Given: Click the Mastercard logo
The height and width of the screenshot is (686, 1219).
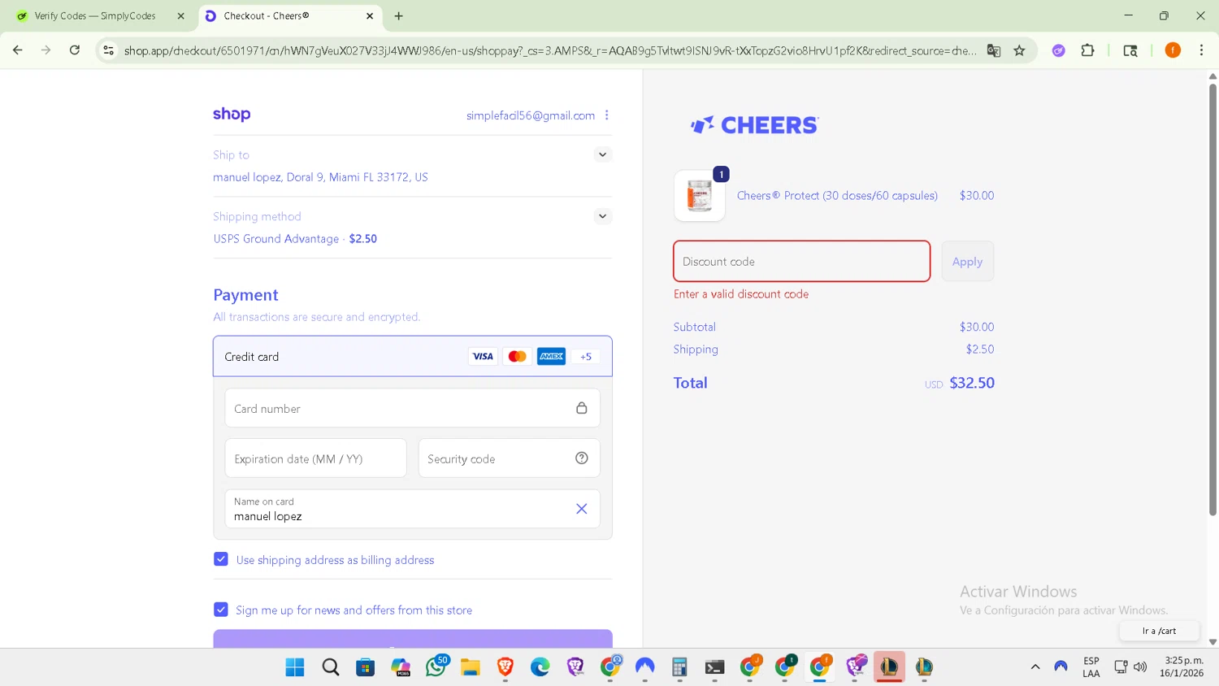Looking at the screenshot, I should tap(517, 356).
